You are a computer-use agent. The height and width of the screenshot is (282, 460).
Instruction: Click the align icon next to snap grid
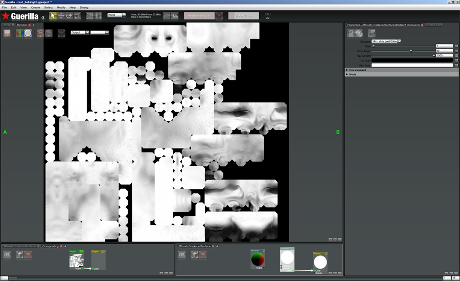coord(98,16)
